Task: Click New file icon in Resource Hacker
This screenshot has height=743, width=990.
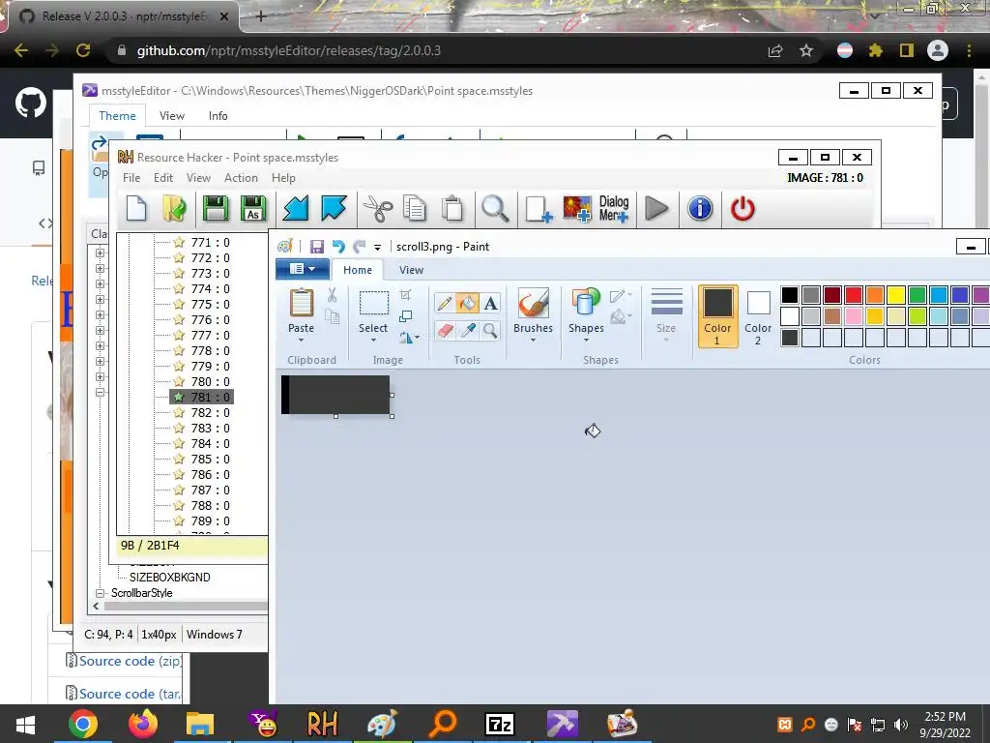Action: click(136, 209)
